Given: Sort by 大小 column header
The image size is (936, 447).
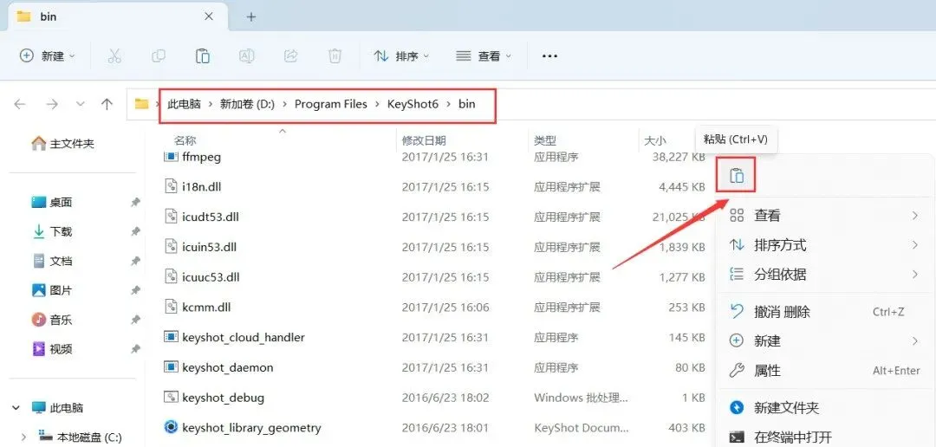Looking at the screenshot, I should (x=655, y=141).
